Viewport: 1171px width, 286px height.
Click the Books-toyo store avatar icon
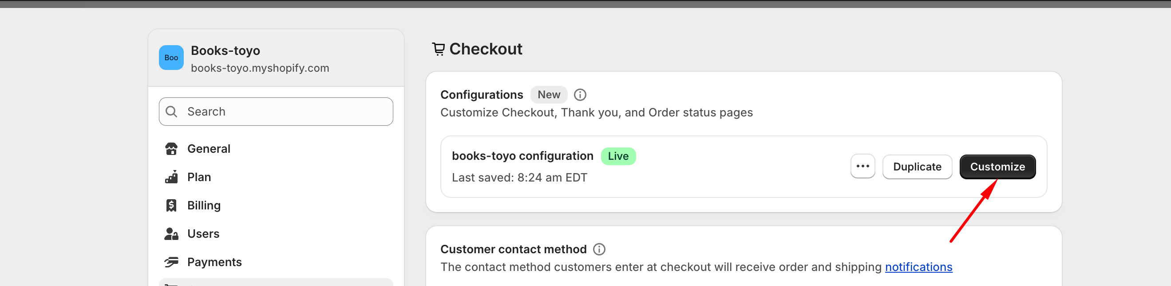(171, 58)
